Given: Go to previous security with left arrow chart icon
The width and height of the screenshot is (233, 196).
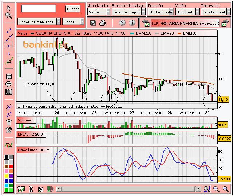Looking at the screenshot, I should click(x=146, y=23).
